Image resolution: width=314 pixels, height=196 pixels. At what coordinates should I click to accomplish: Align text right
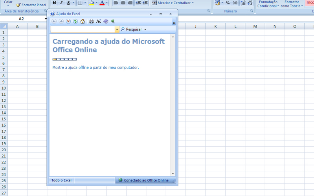pos(130,3)
